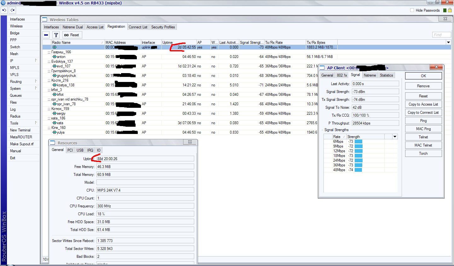Switch to the Interfaces tab in Wireless Tables
Screen dimensions: 454x266
[x=51, y=27]
